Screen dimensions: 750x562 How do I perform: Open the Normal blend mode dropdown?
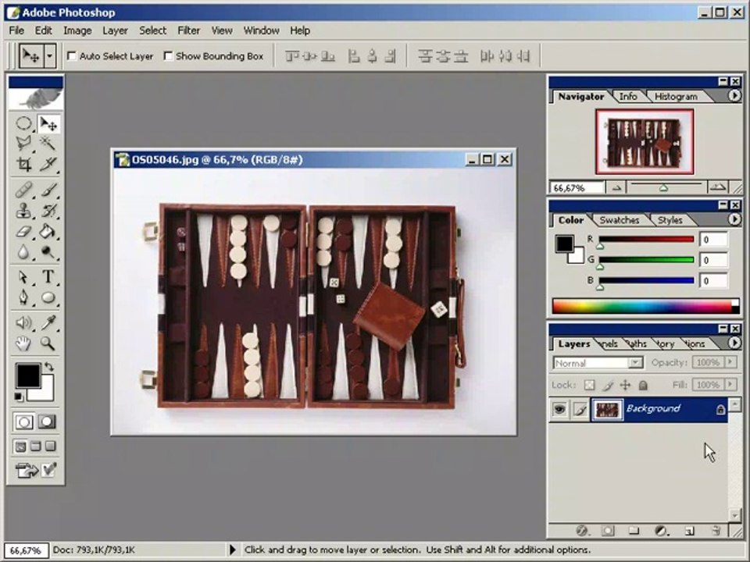point(635,363)
